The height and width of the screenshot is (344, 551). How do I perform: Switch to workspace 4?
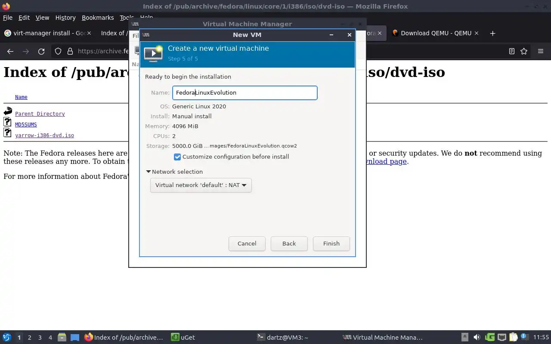50,338
